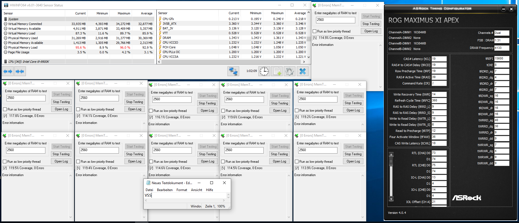The width and height of the screenshot is (519, 223).
Task: Click Open Log in the 117.8% Coverage MemTest
Action: (61, 109)
